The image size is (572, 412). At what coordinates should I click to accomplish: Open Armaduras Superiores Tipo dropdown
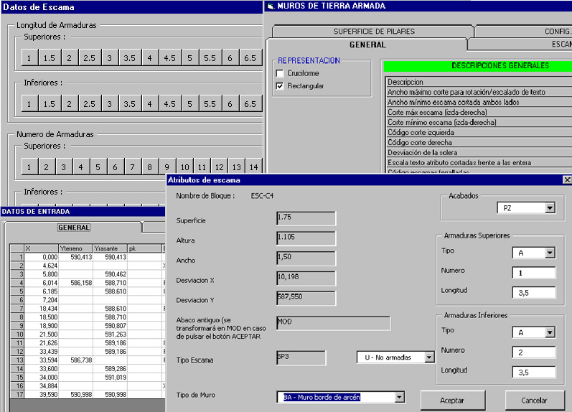[550, 253]
